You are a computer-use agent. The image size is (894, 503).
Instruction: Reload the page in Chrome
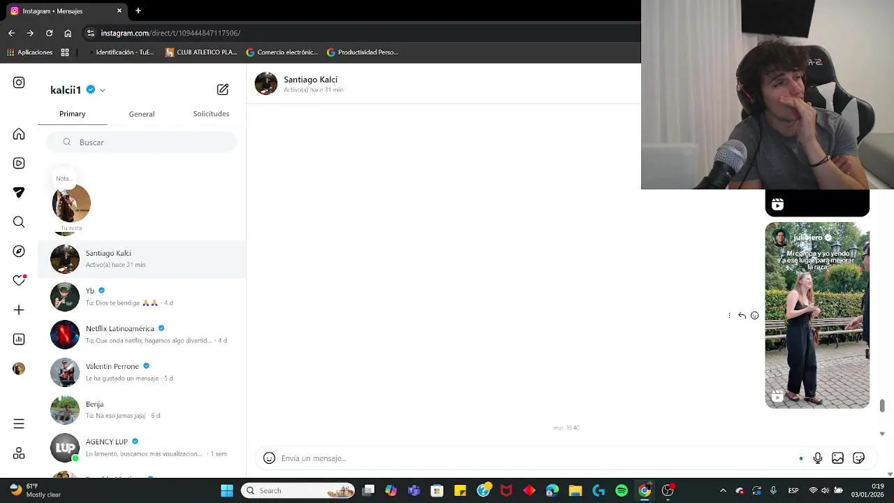tap(49, 33)
